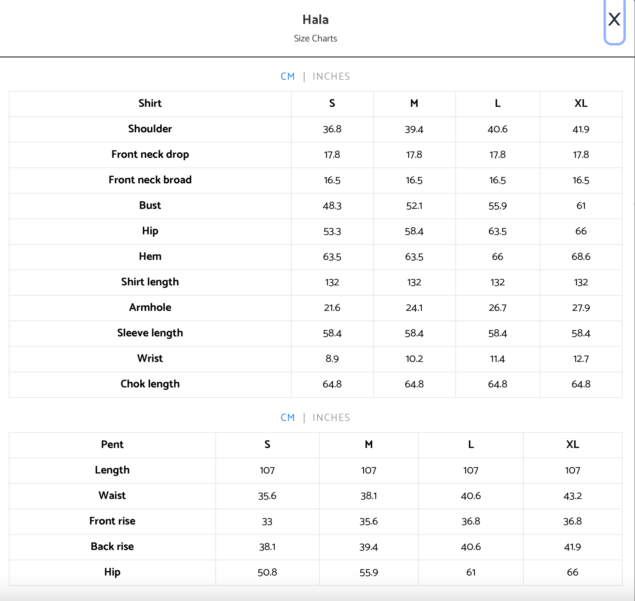
Task: Click the Sleeve length row label
Action: (150, 333)
